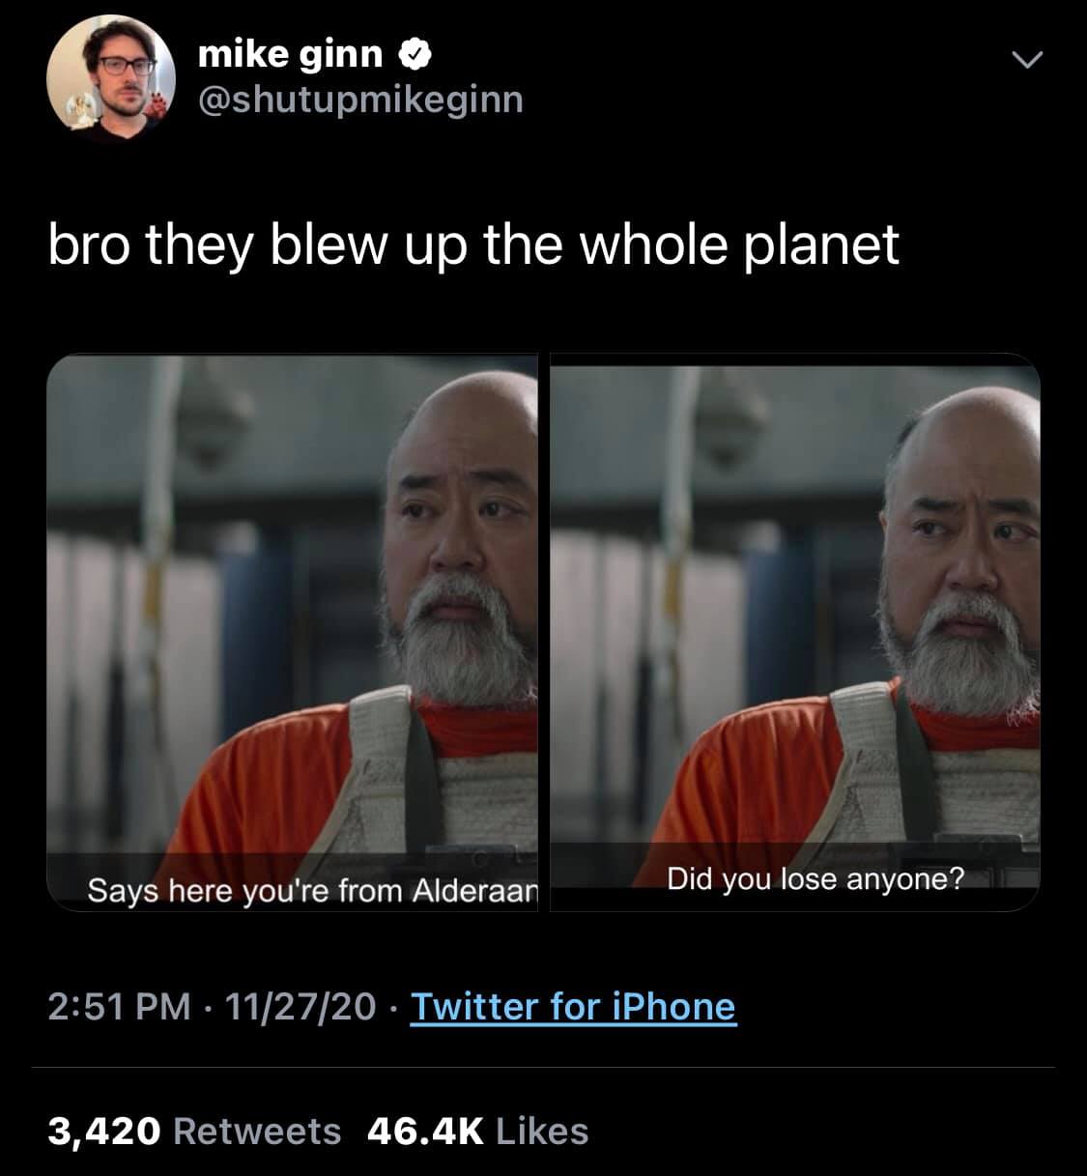Viewport: 1087px width, 1176px height.
Task: Click the tweet text about the whole planet
Action: point(473,244)
